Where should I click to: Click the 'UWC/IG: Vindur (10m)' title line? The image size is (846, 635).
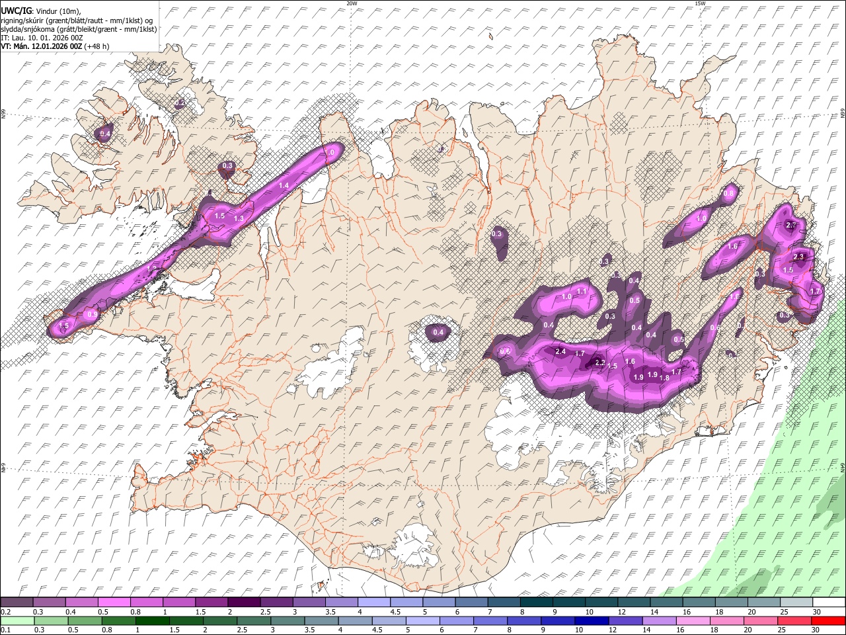tap(40, 11)
